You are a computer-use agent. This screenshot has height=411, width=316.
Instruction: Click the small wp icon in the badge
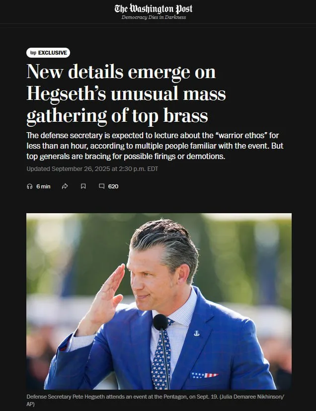(x=33, y=53)
